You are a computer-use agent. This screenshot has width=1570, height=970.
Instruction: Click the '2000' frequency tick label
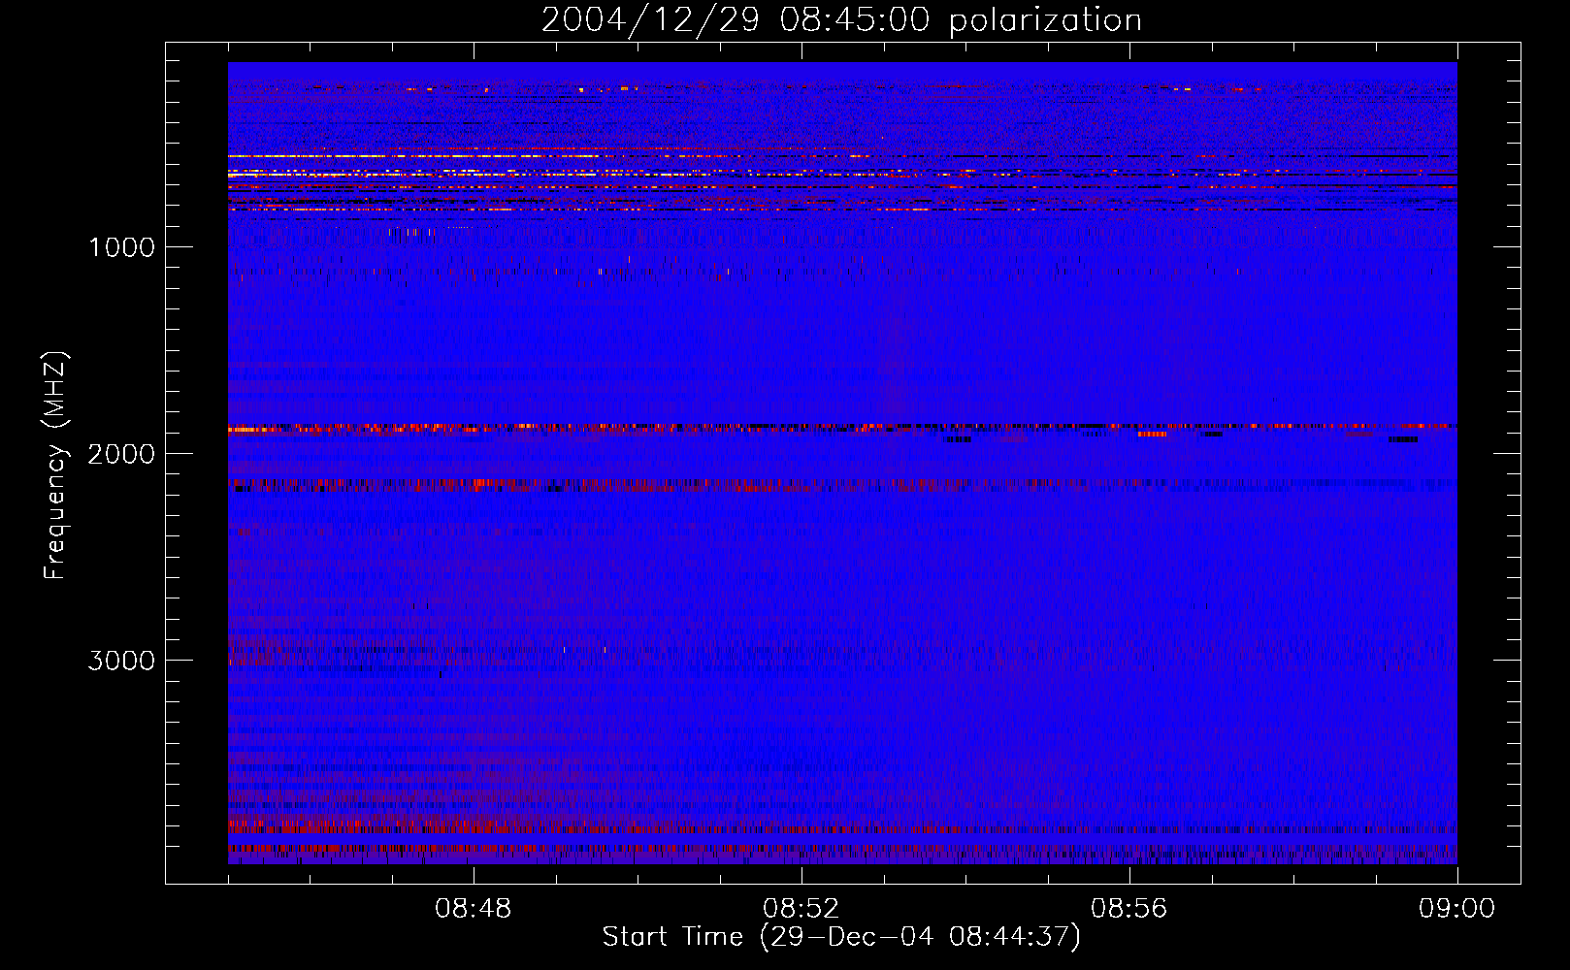[121, 454]
